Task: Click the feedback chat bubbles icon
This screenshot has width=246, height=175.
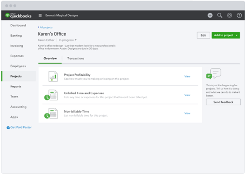Action: (214, 74)
